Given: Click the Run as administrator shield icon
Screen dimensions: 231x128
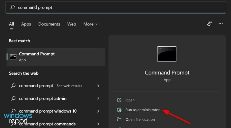Looking at the screenshot, I should coord(119,110).
